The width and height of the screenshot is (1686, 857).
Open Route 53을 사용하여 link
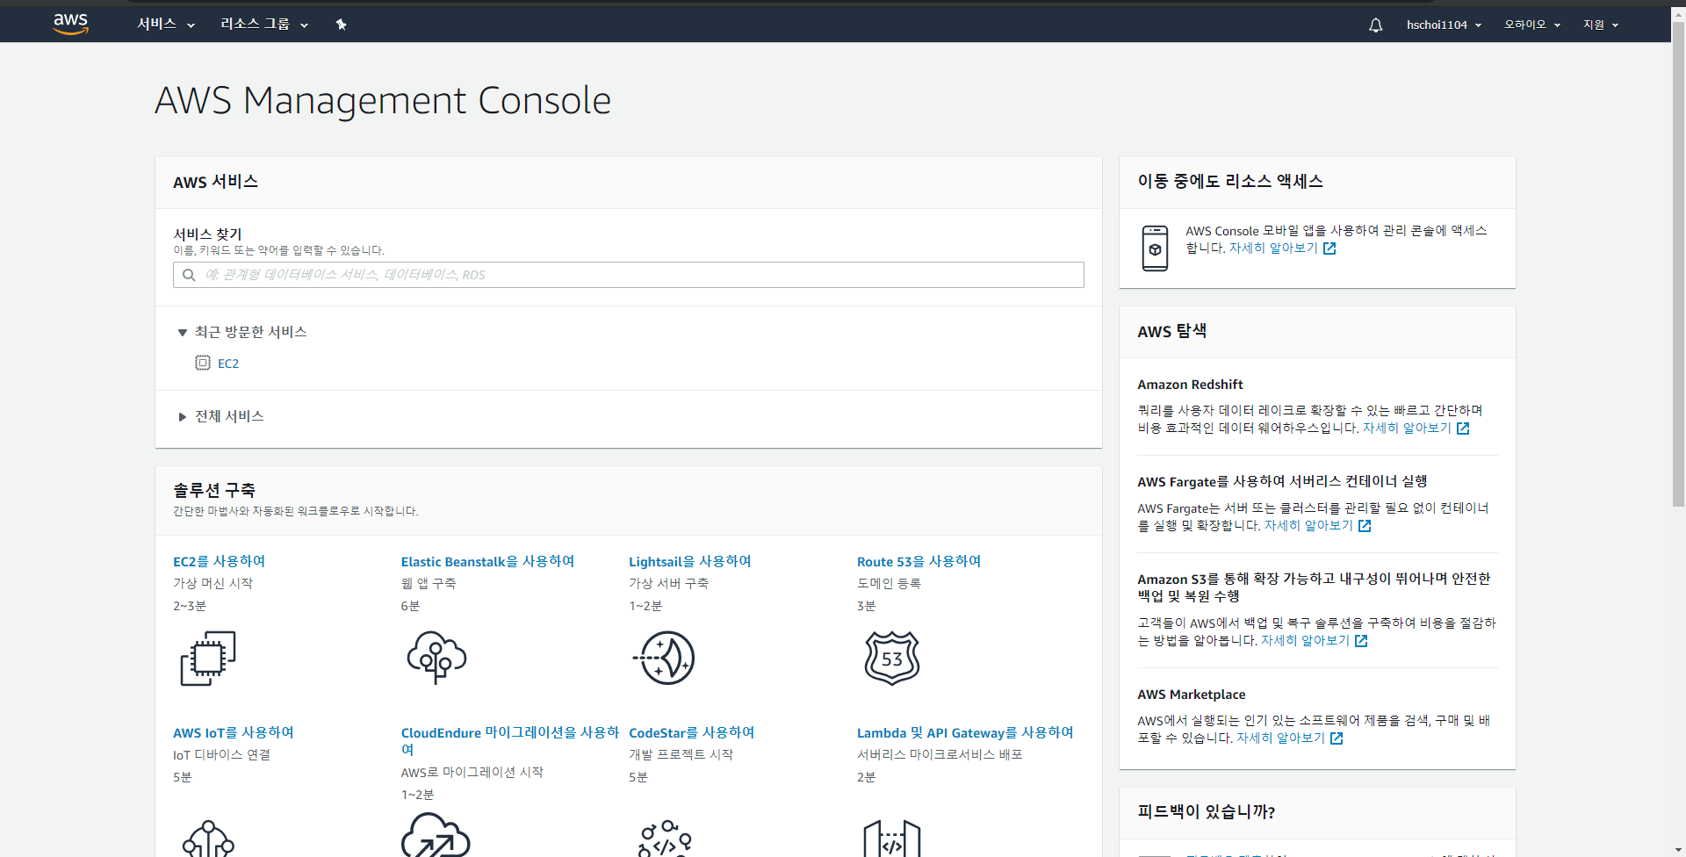pyautogui.click(x=919, y=561)
